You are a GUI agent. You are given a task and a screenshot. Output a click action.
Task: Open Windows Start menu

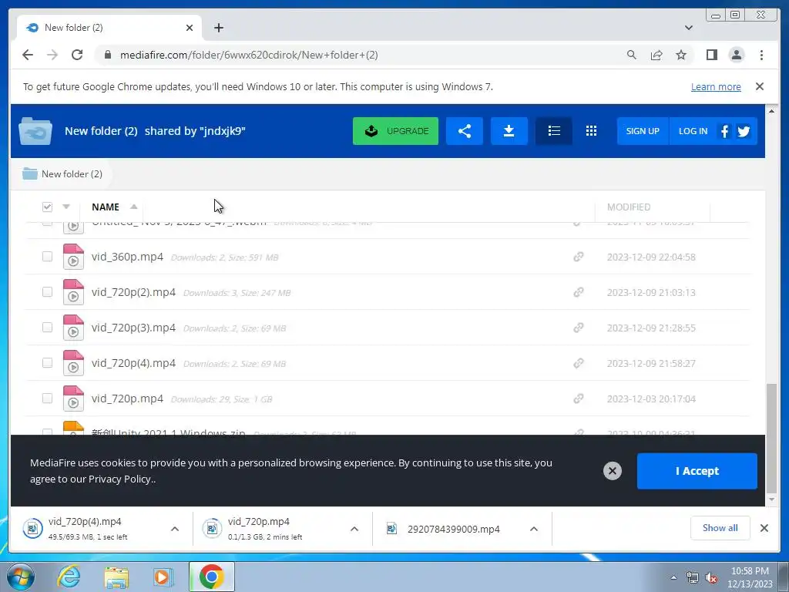[x=21, y=577]
